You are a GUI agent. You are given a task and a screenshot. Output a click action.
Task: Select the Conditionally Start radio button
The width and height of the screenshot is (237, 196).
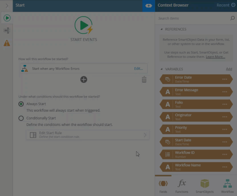tap(21, 118)
